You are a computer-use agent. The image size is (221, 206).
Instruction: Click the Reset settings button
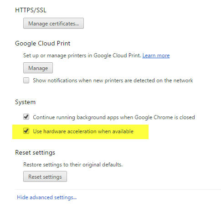pos(45,176)
